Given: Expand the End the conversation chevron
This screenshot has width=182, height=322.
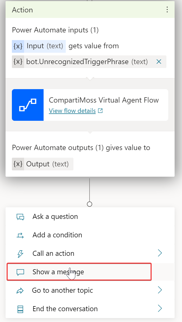Looking at the screenshot, I should tap(160, 309).
